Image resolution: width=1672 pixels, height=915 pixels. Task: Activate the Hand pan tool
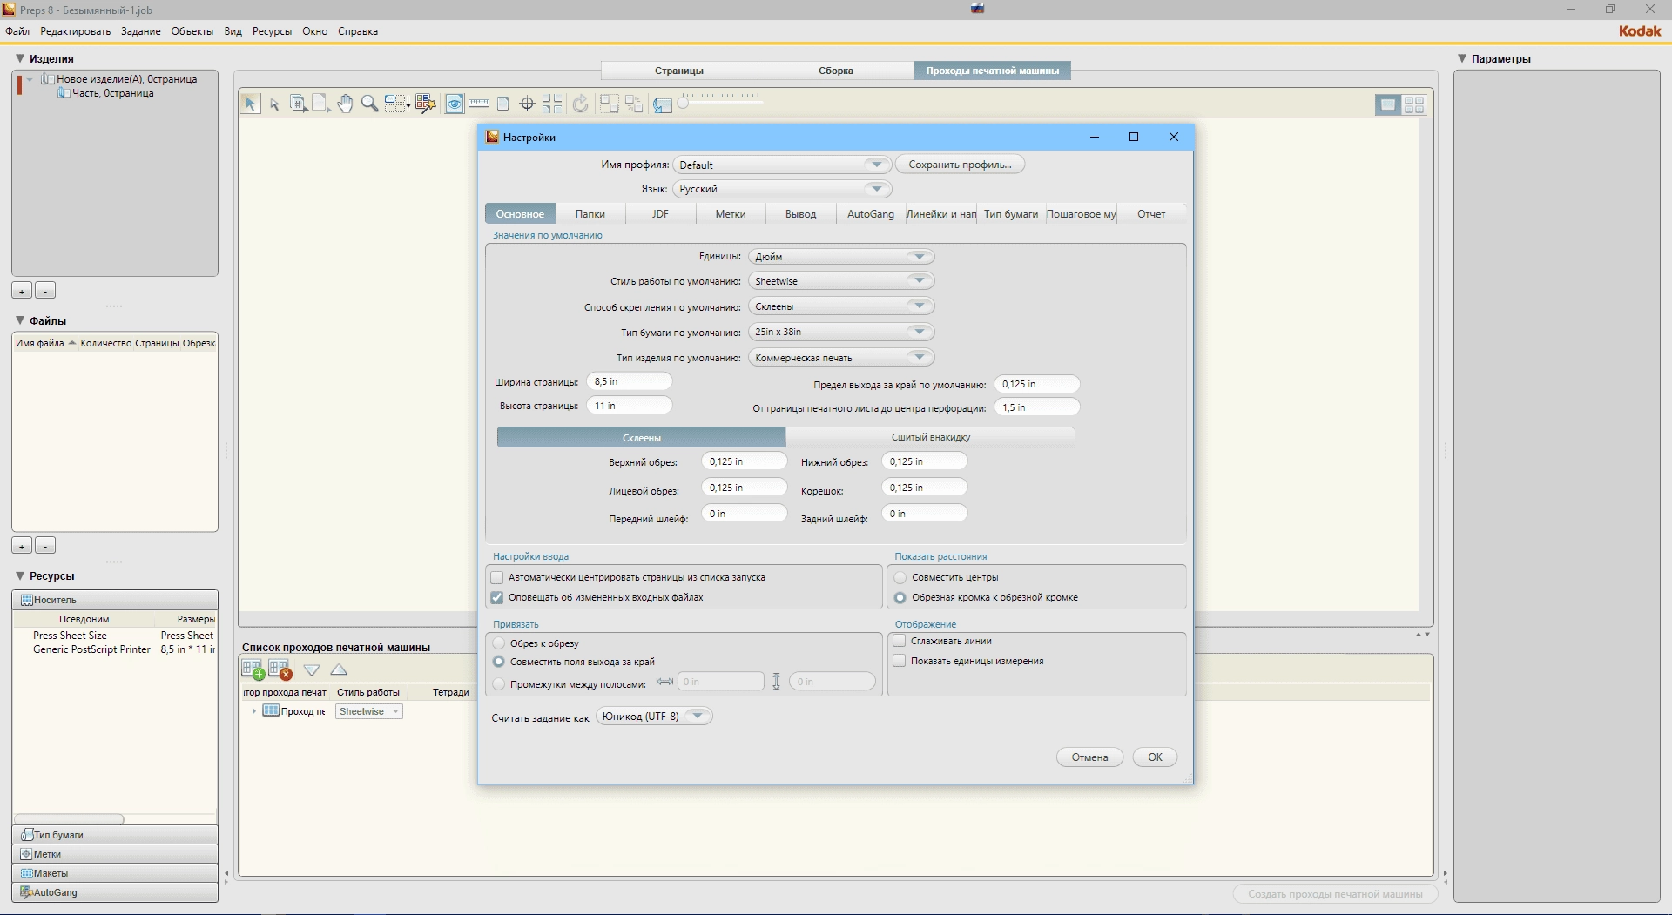[x=346, y=104]
